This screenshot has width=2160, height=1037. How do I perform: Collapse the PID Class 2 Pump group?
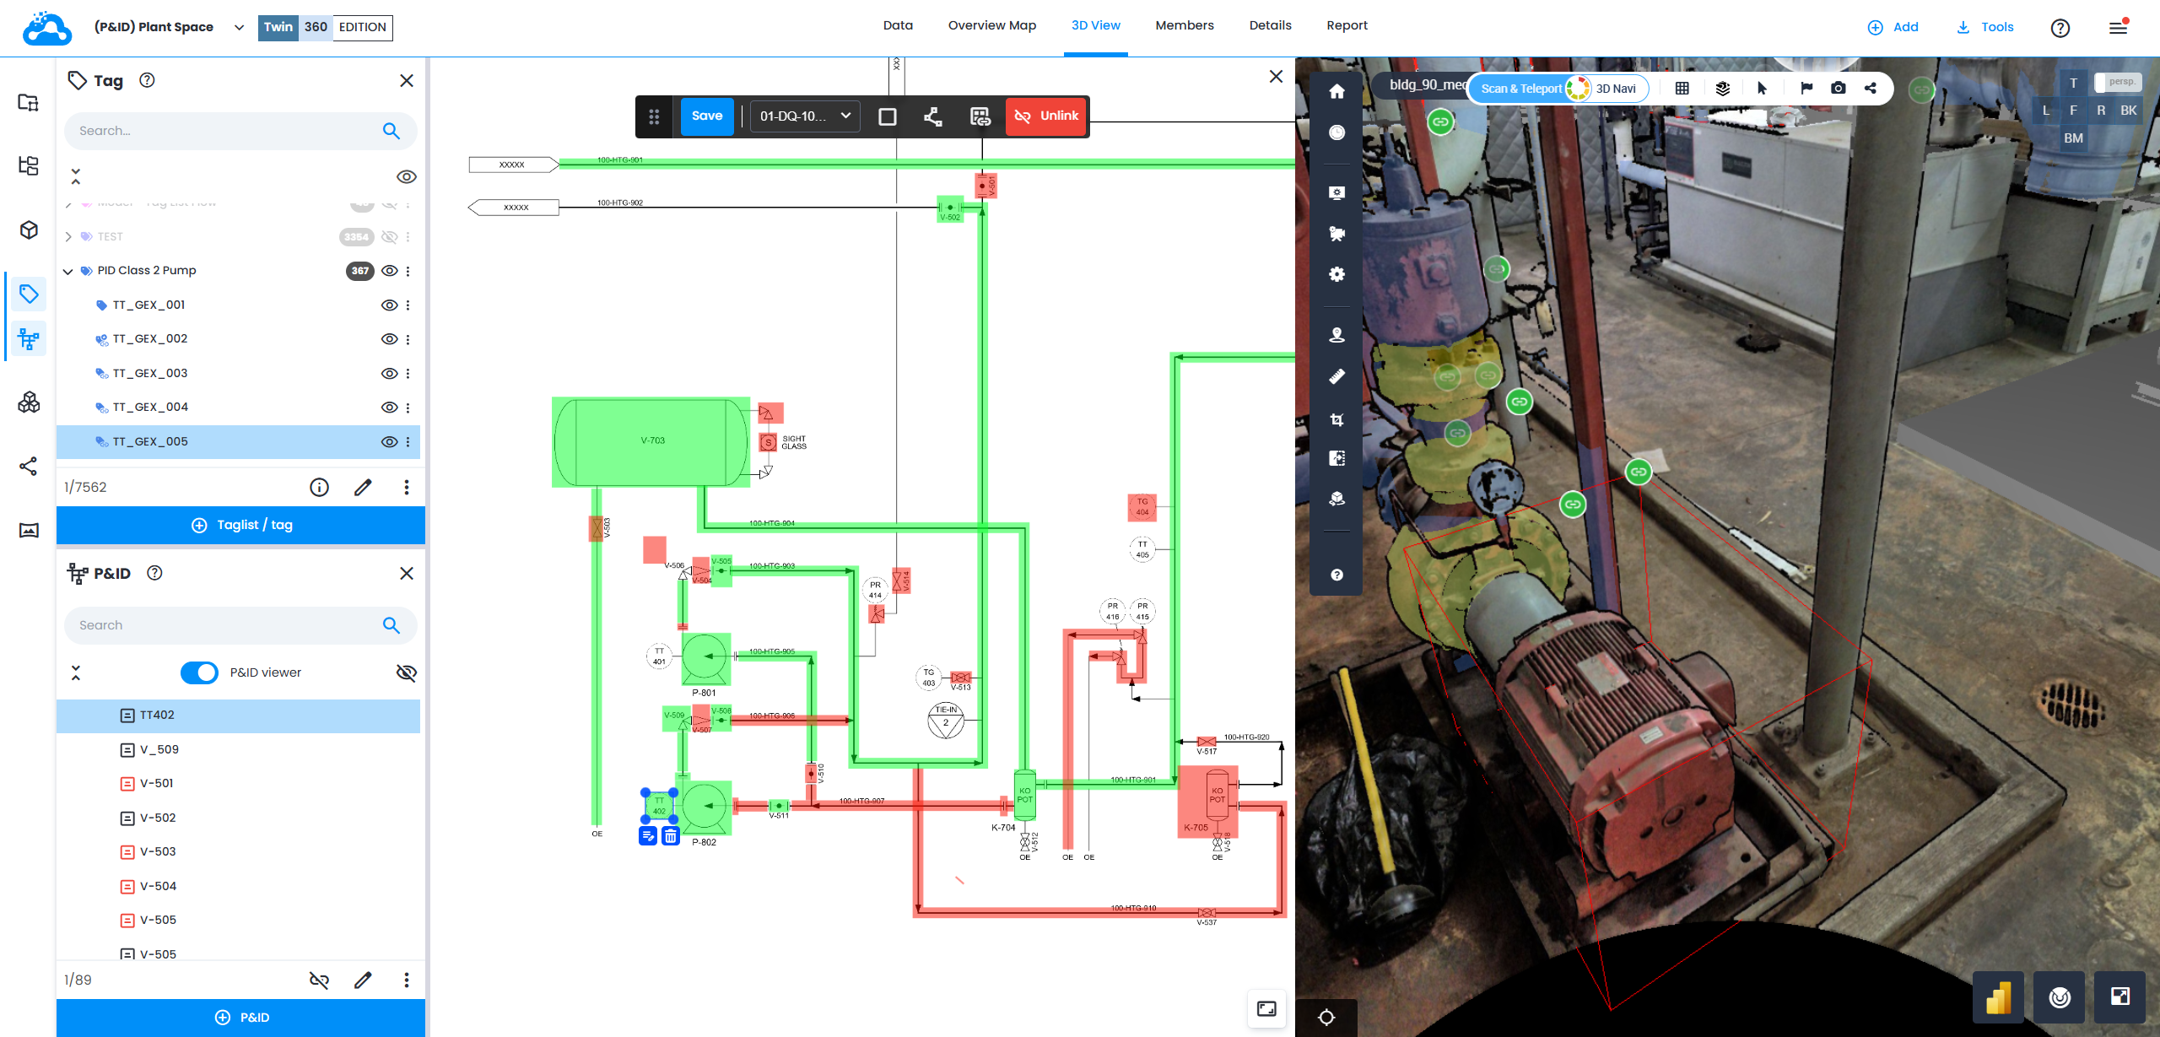click(67, 271)
